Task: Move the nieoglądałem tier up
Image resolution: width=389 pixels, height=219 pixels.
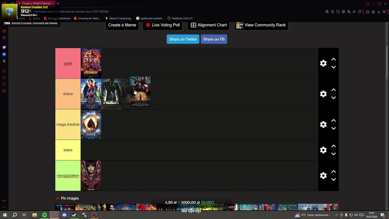Action: click(333, 172)
